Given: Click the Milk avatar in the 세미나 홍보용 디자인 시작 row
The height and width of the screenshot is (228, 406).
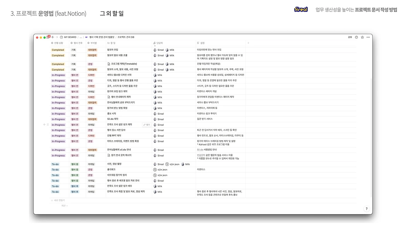Looking at the screenshot, I should [x=155, y=75].
